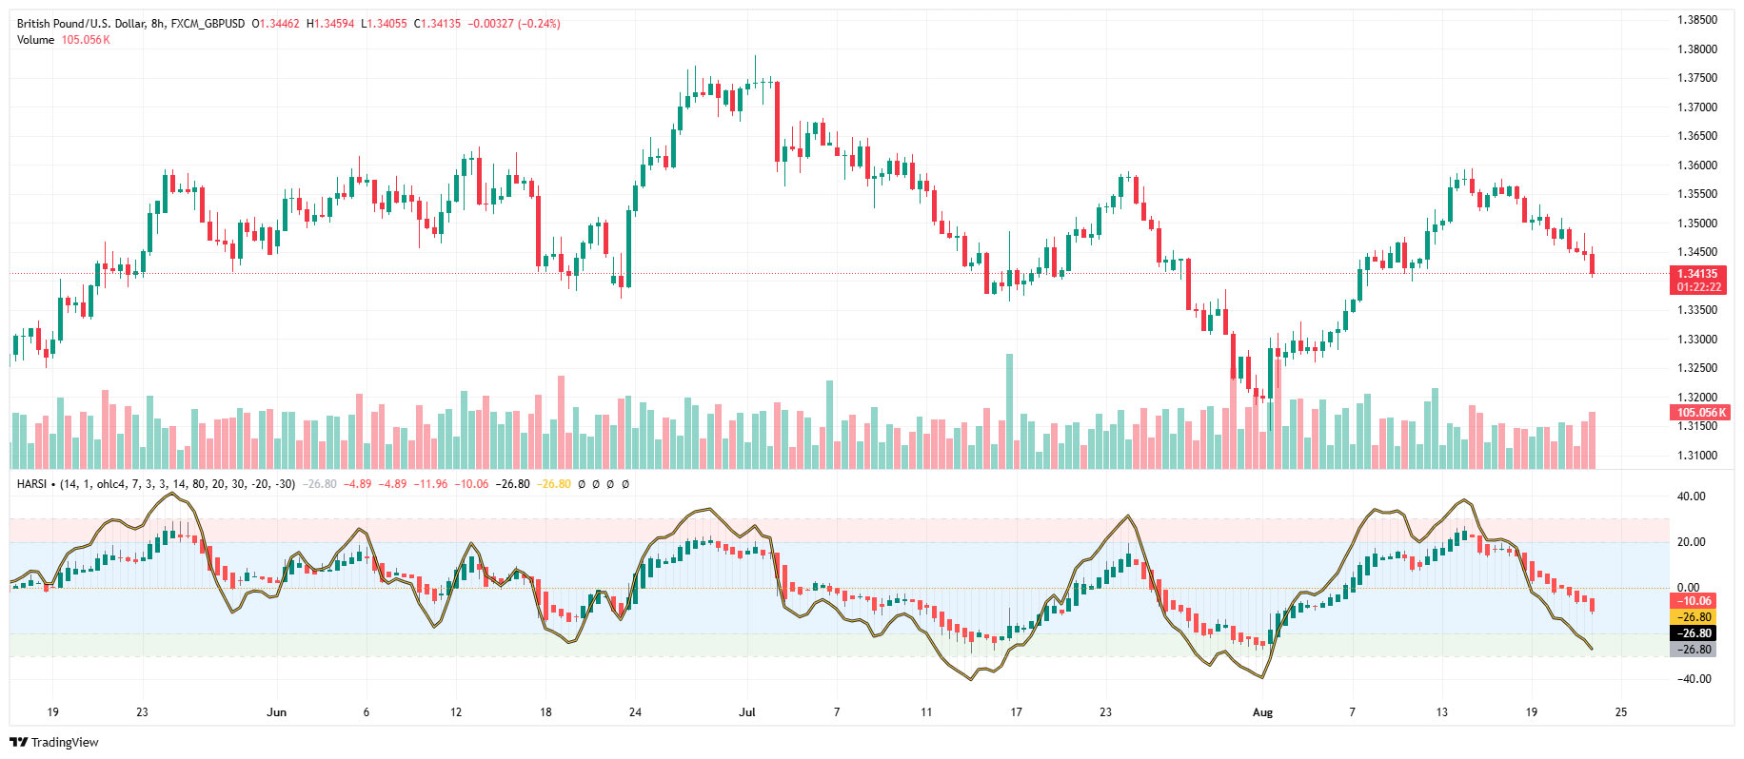Screen dimensions: 1744x759
Task: Click the British Pound/U.S. Dollar symbol title
Action: (81, 24)
